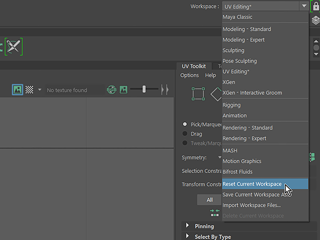Click the layers stack icon below lock
Image resolution: width=320 pixels, height=240 pixels.
pos(315,20)
